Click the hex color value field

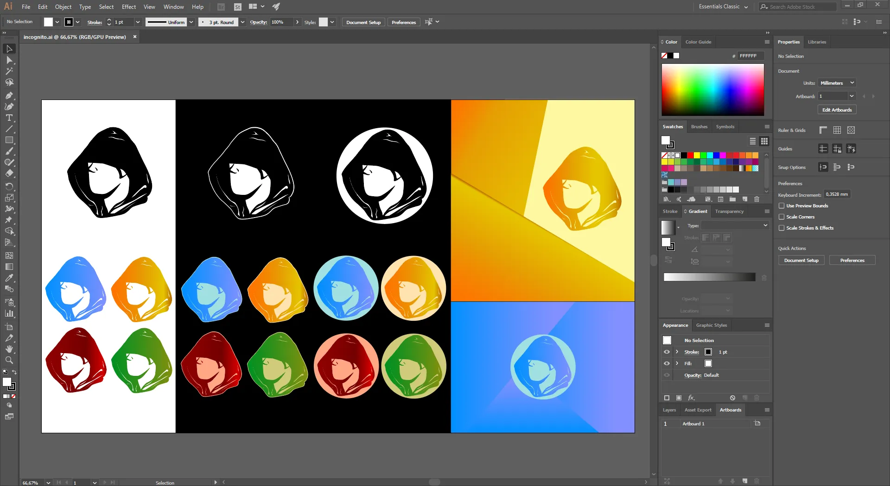point(750,56)
